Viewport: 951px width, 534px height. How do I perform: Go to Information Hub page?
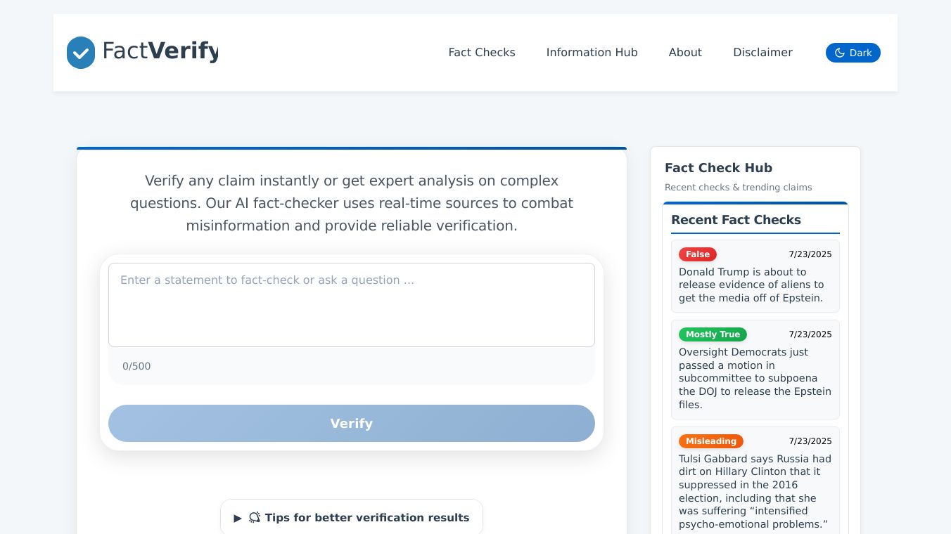pos(592,53)
